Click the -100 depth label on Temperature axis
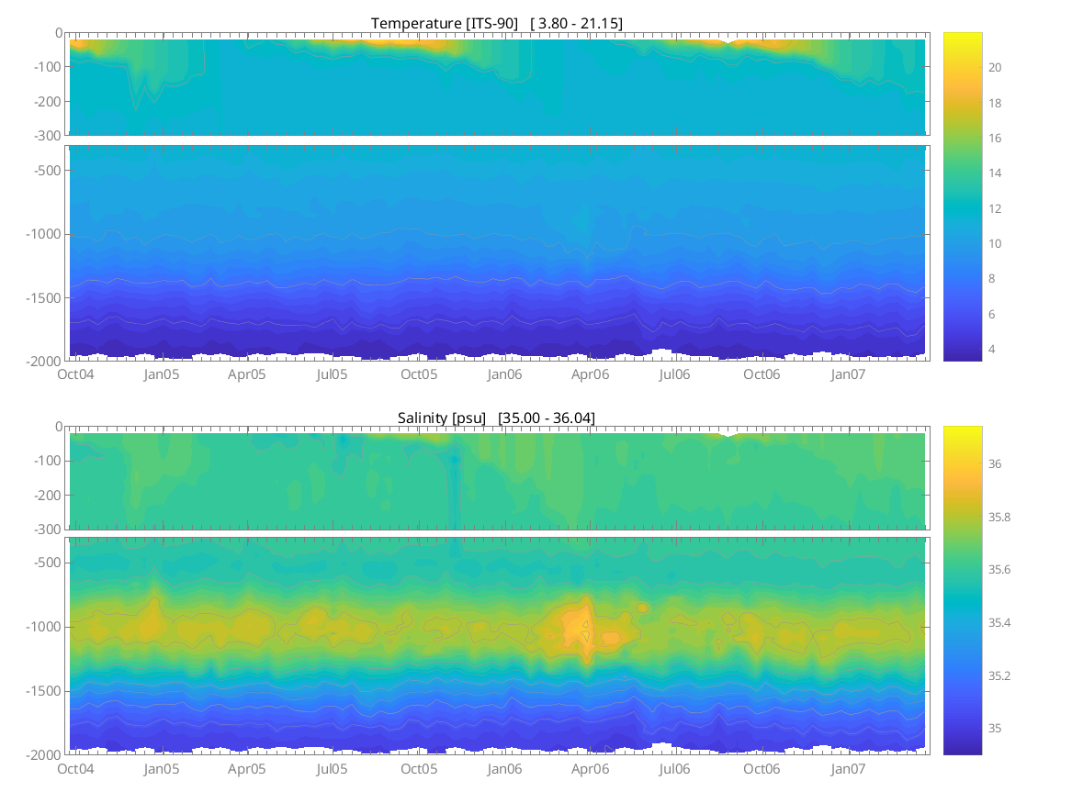The image size is (1072, 803). point(48,67)
